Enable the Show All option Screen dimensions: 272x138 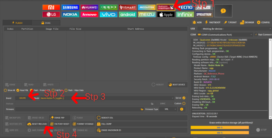click(x=9, y=90)
